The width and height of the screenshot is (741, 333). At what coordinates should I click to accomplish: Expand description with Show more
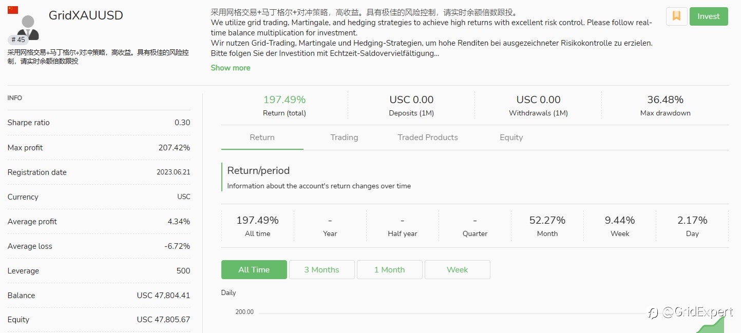(231, 68)
